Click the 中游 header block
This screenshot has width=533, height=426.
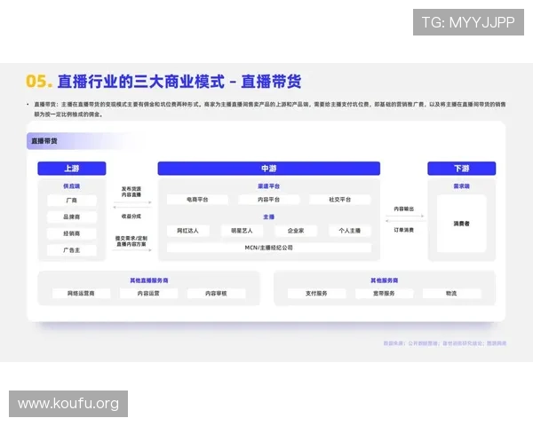(x=269, y=169)
